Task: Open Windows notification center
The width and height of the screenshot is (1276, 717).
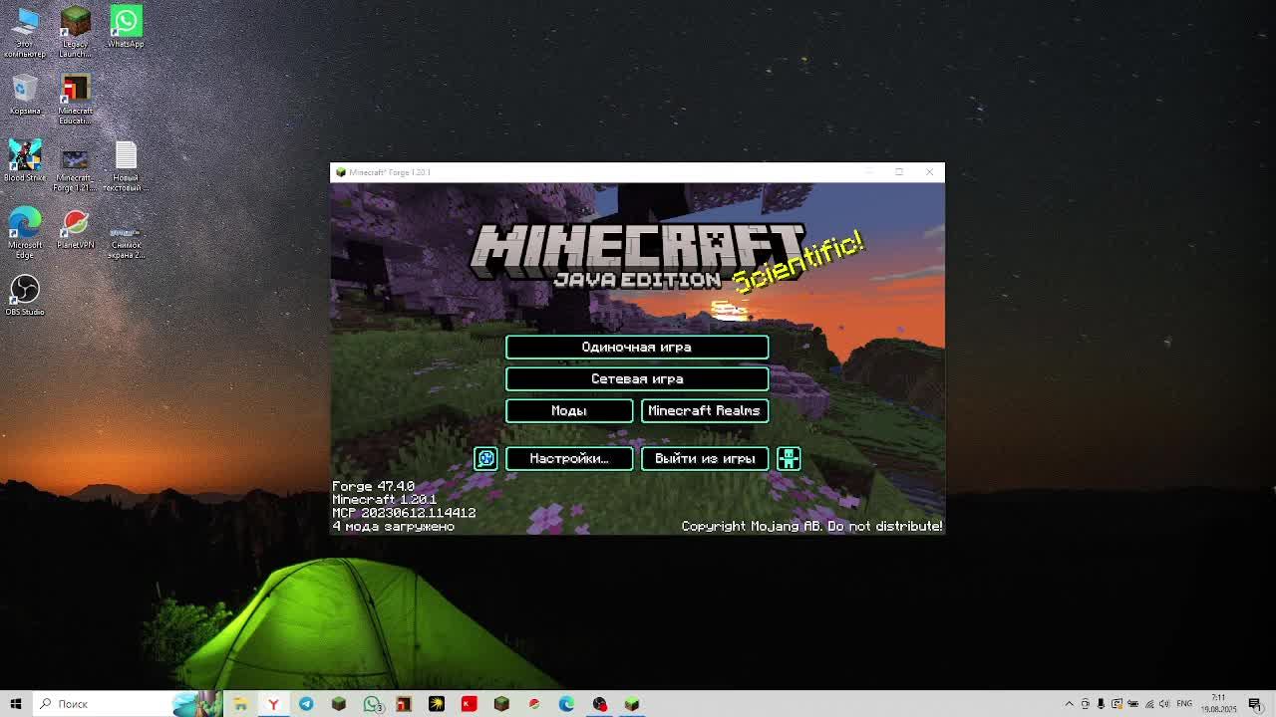Action: 1256,704
